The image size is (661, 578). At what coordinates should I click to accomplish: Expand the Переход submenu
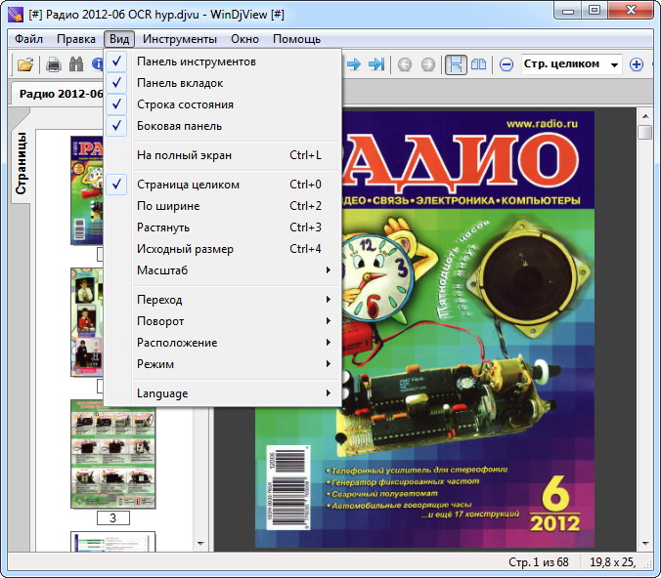click(x=223, y=300)
